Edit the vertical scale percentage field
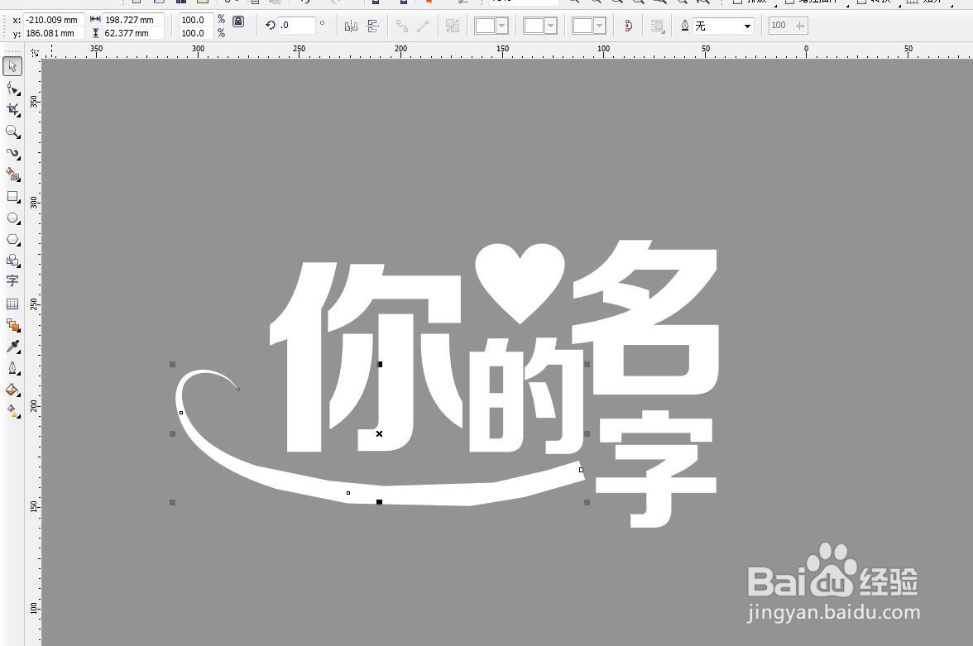 click(x=195, y=33)
